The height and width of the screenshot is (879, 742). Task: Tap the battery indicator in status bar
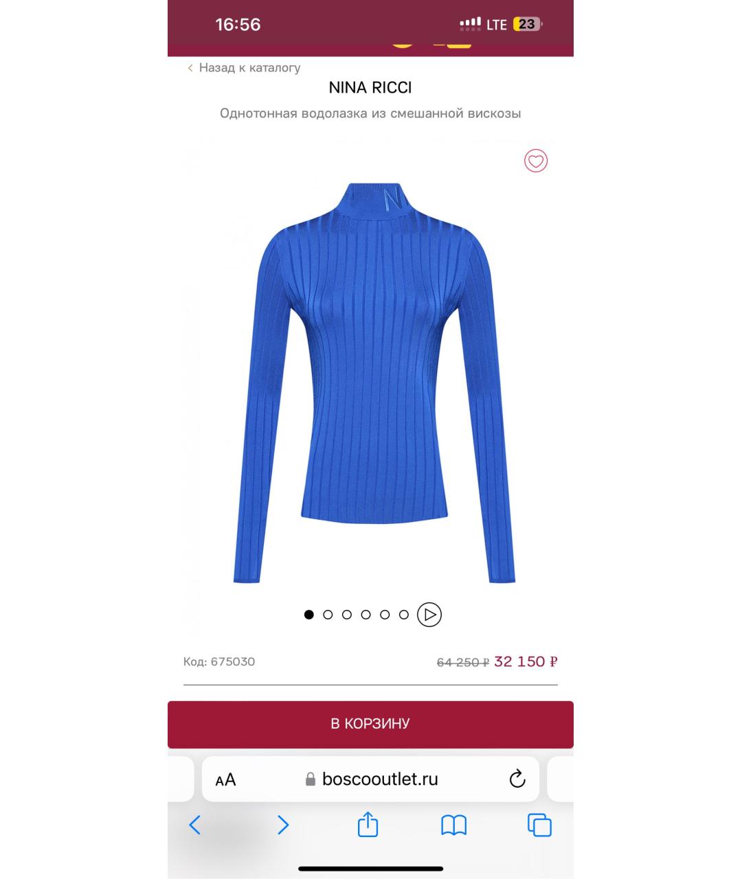point(527,24)
